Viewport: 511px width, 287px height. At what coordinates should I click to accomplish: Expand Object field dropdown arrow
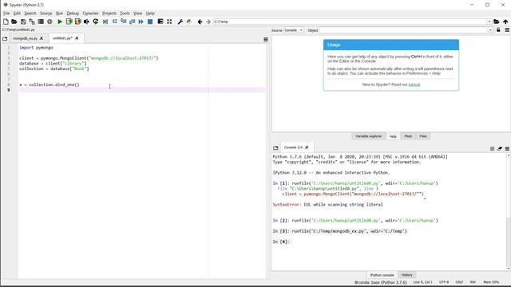[490, 30]
